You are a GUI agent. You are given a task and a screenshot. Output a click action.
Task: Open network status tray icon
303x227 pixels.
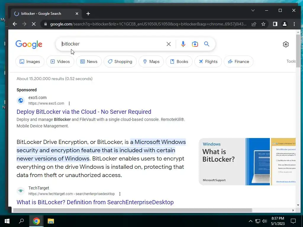point(258,221)
